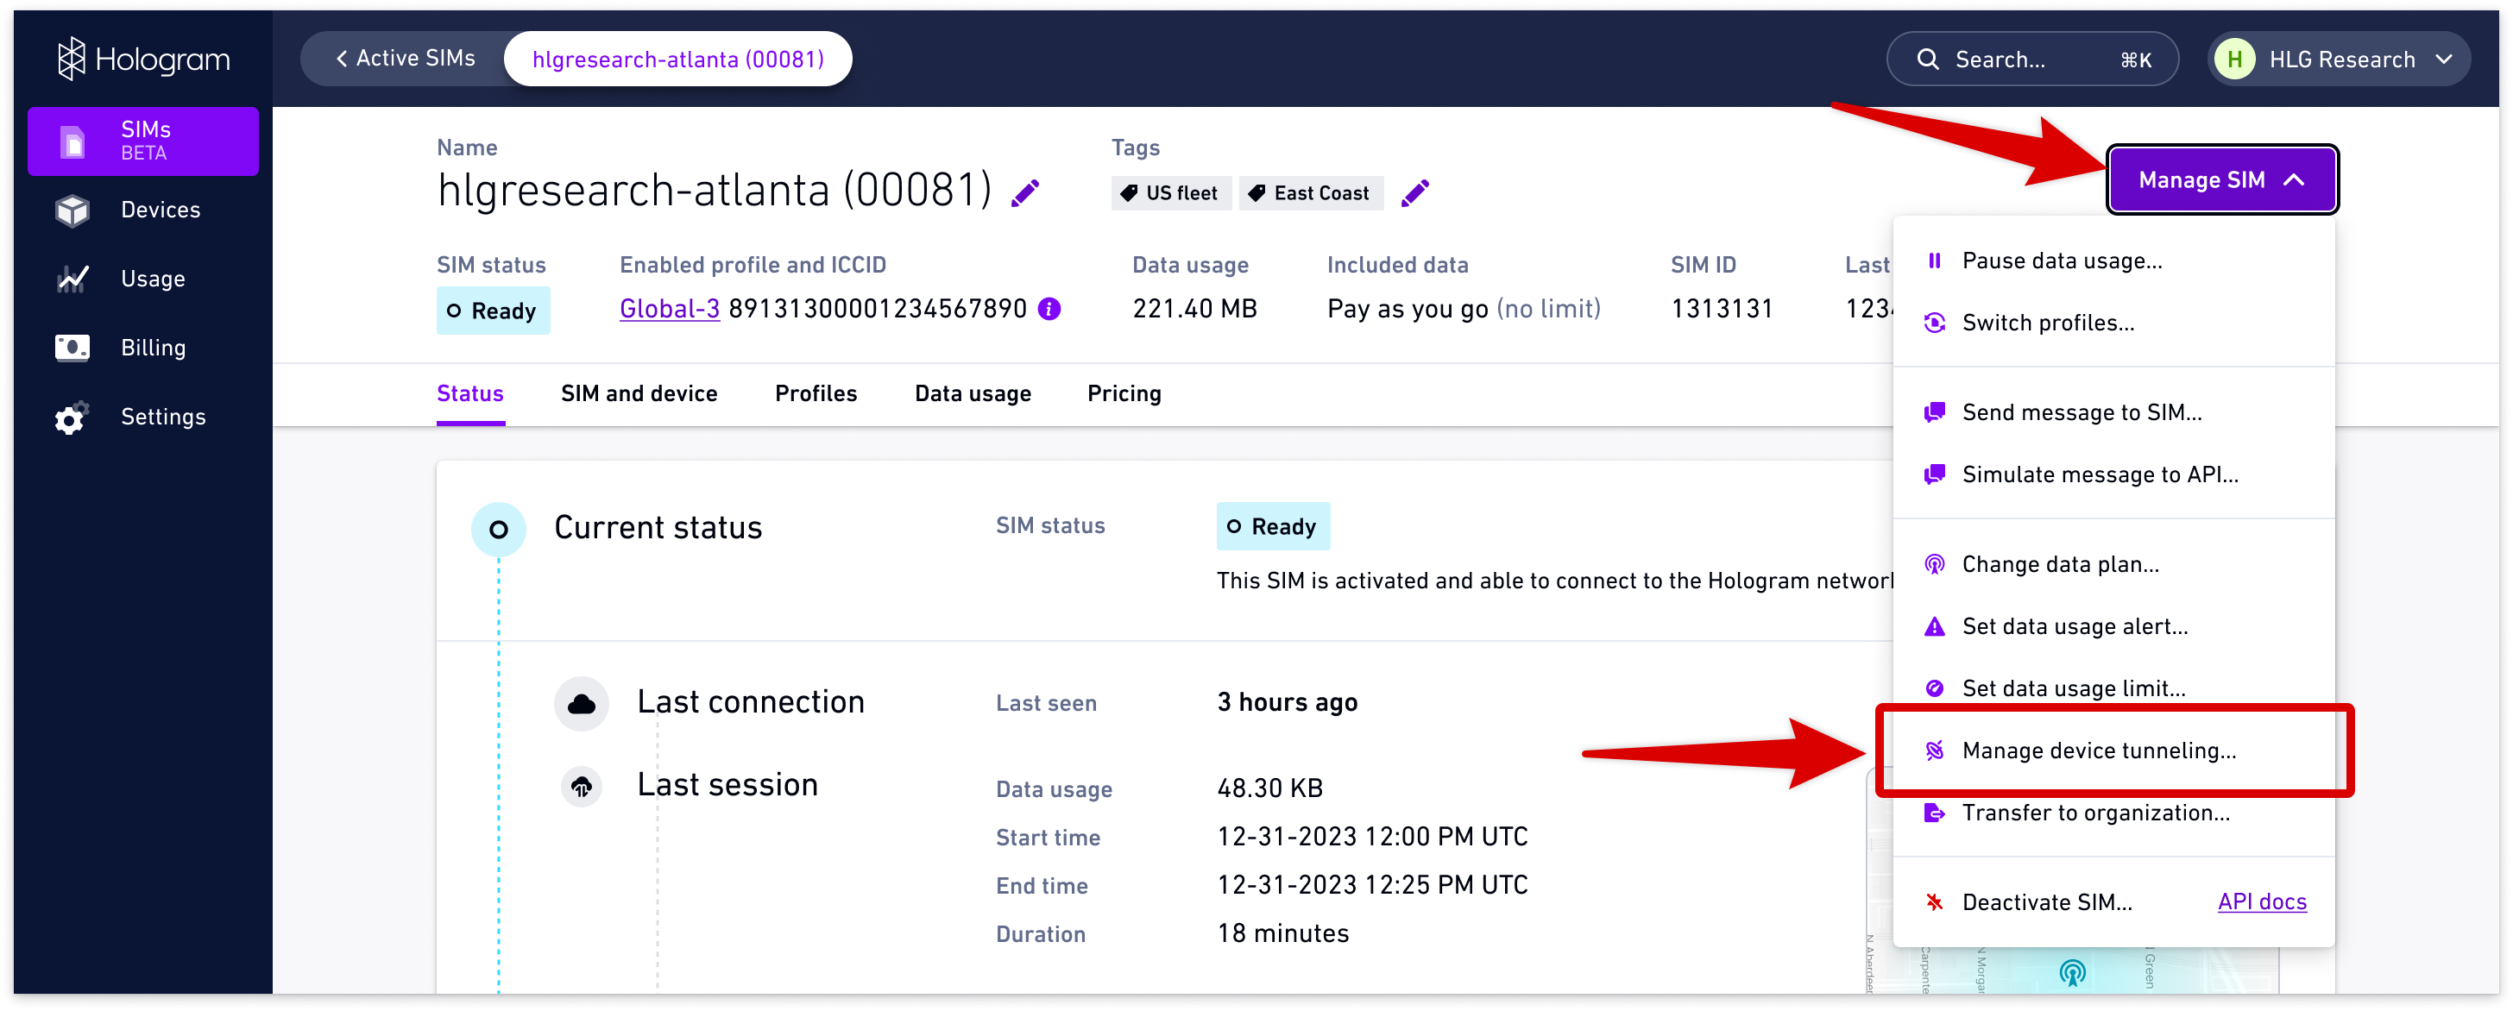Click the SIM ID value 1313131
Viewport: 2513px width, 1011px height.
click(x=1721, y=309)
